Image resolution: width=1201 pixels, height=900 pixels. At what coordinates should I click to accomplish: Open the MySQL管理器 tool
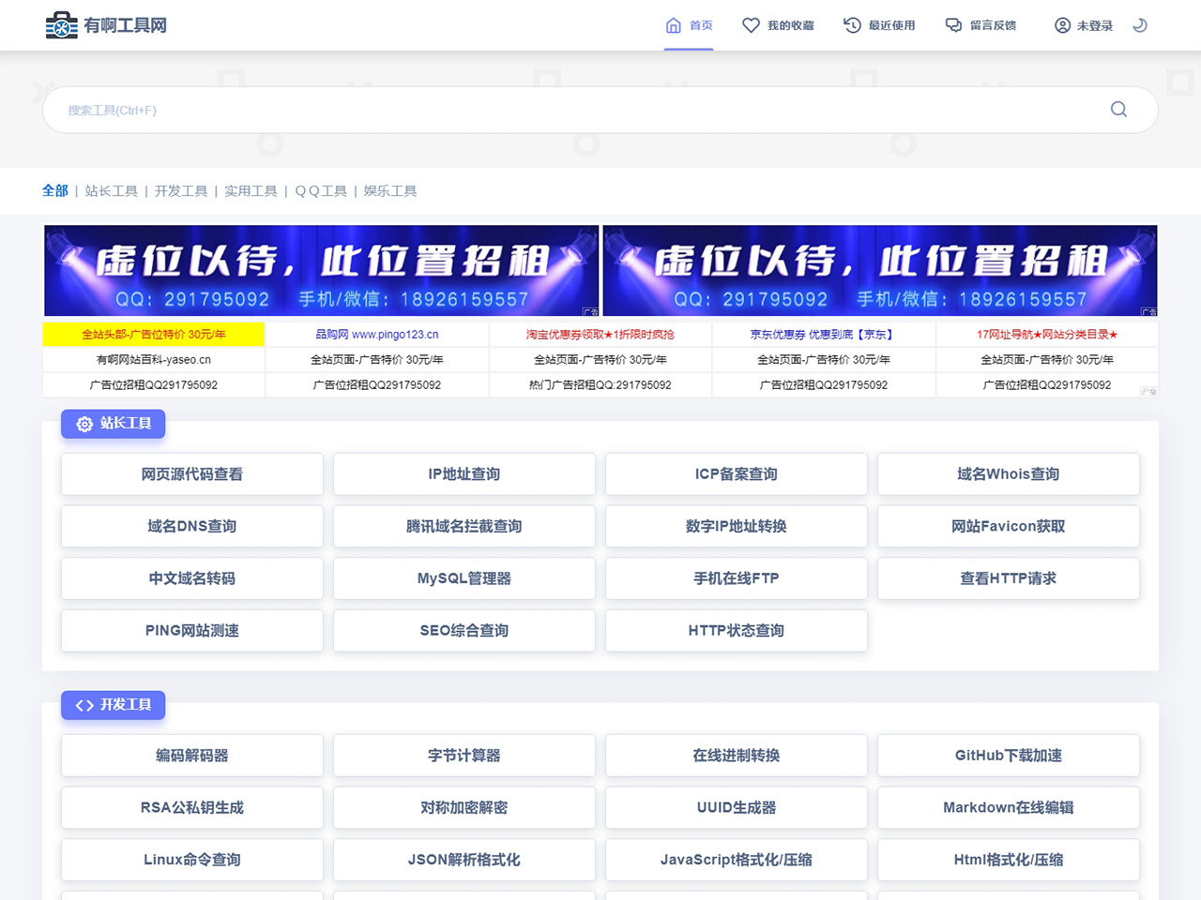pyautogui.click(x=464, y=578)
